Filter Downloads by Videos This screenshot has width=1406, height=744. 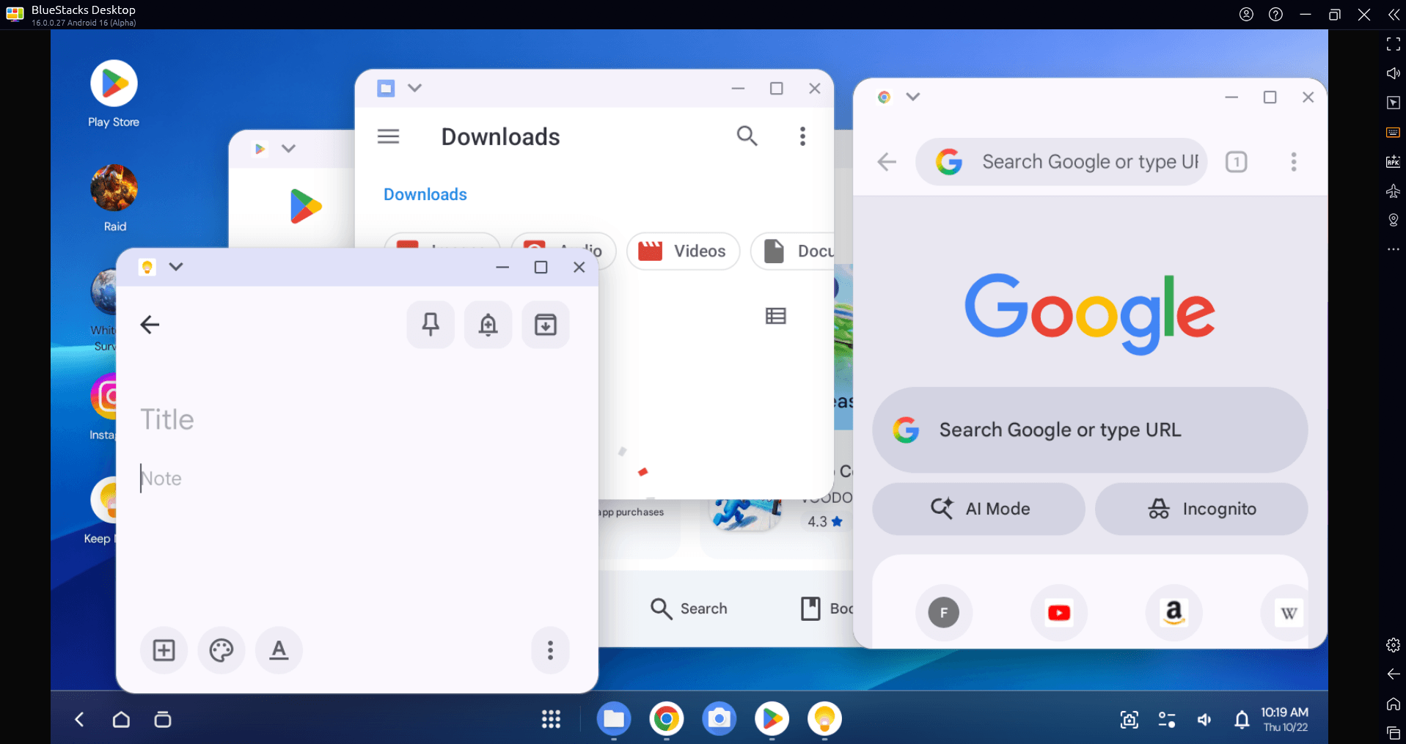[x=683, y=251]
